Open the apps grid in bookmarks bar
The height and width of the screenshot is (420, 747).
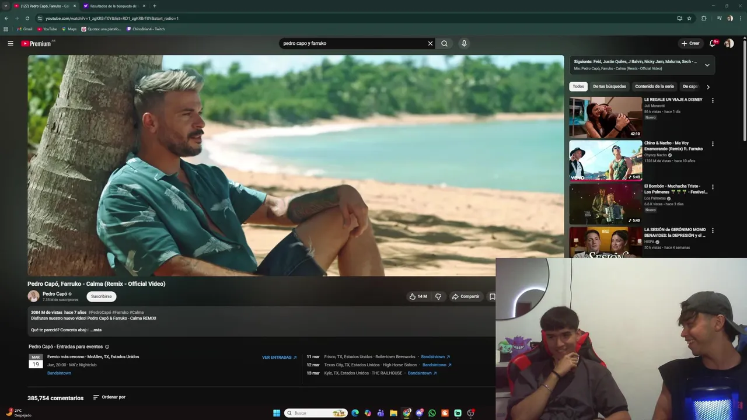[x=6, y=29]
